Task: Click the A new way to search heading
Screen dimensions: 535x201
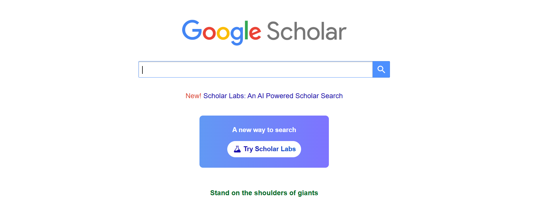Action: pos(264,130)
